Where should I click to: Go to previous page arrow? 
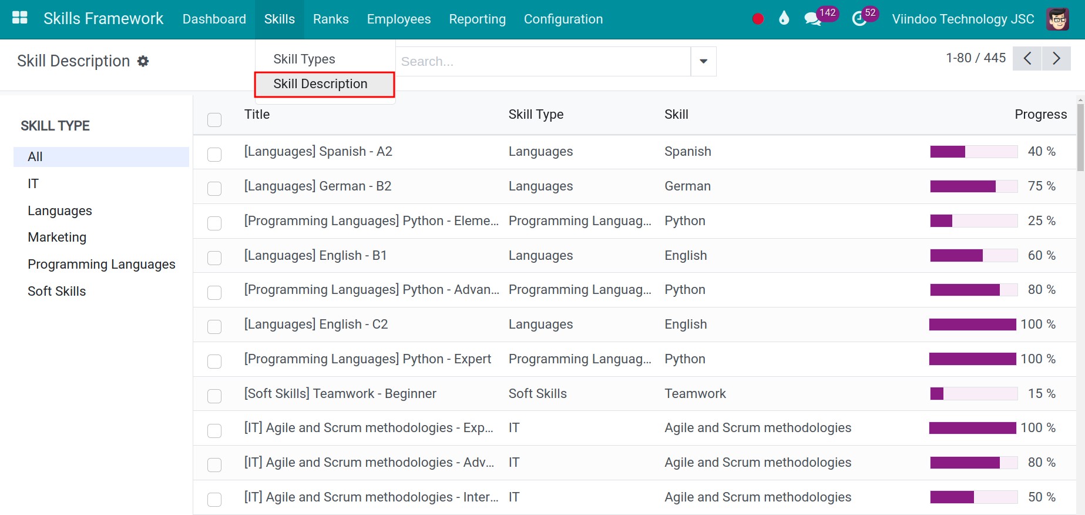tap(1027, 58)
